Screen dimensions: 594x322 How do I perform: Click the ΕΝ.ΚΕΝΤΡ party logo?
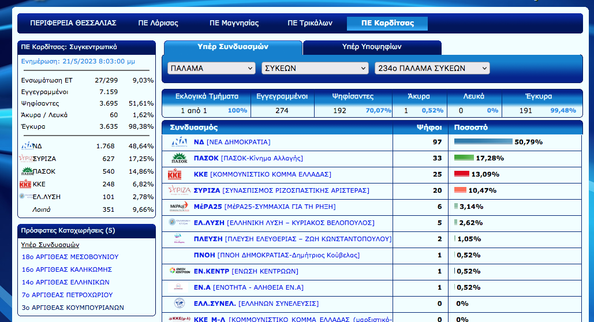coord(179,271)
